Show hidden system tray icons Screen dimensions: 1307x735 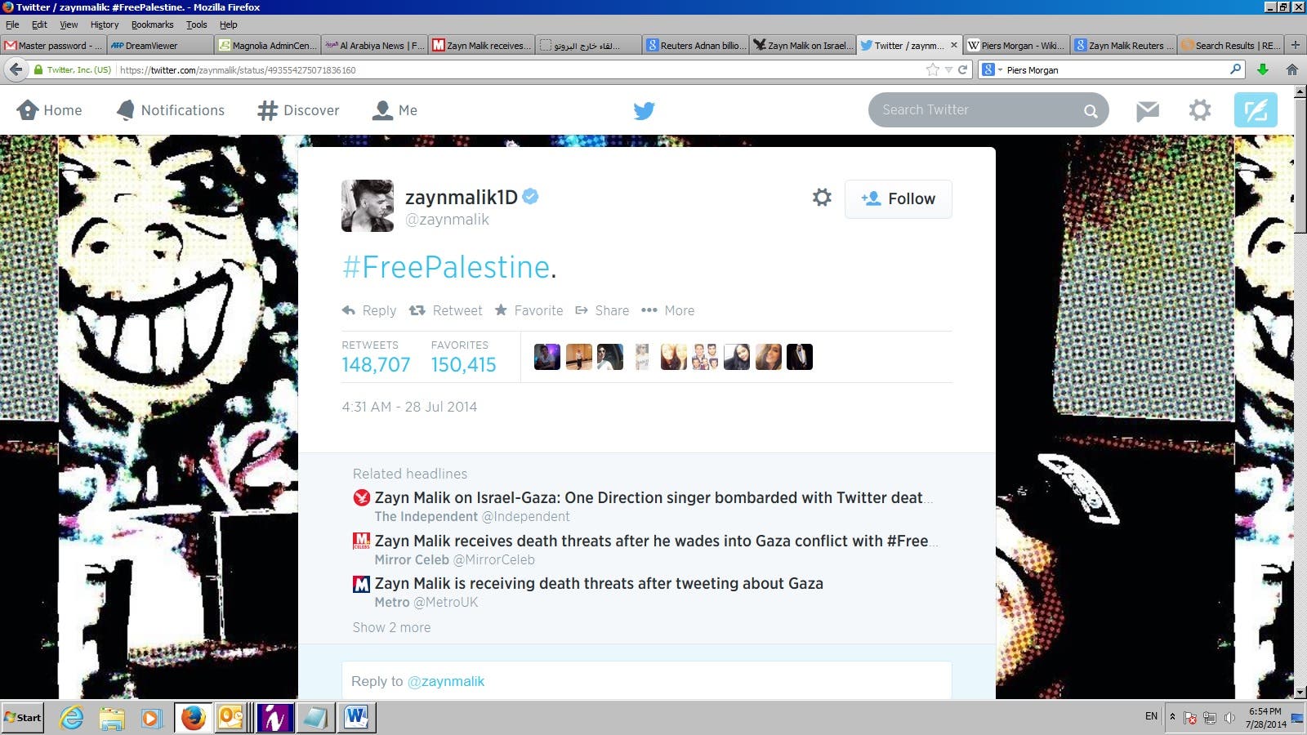1172,717
